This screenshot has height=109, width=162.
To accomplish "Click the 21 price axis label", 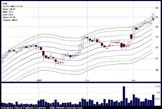I will coord(157,59).
